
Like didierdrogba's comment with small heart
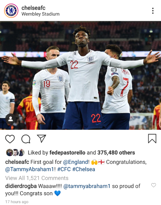coord(154,185)
